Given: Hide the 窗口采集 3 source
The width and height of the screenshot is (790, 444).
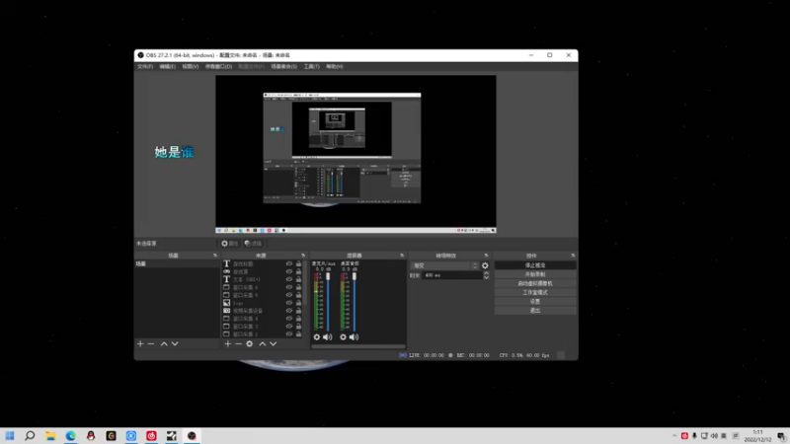Looking at the screenshot, I should point(289,327).
